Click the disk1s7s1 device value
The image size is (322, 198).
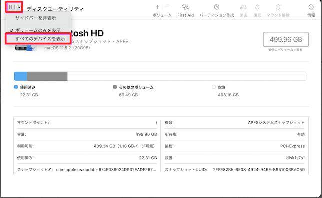[295, 158]
